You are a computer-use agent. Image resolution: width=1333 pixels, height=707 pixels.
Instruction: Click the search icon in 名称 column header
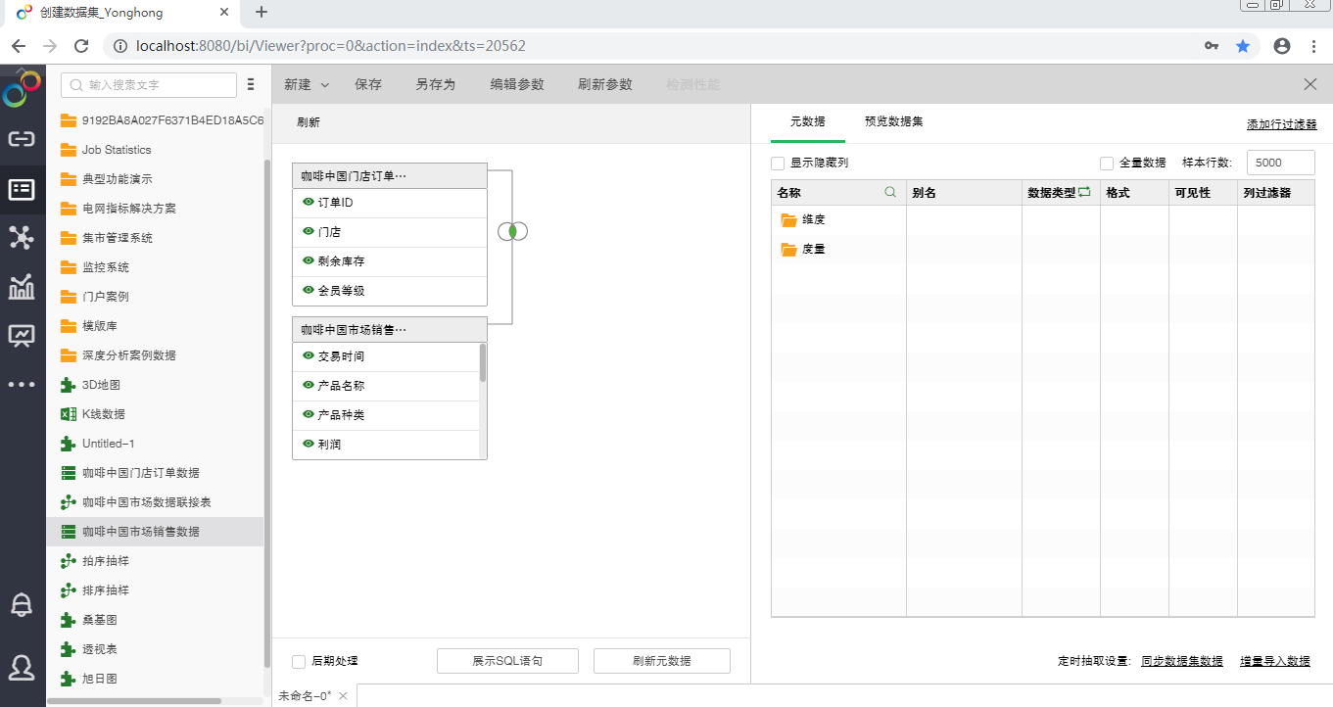click(890, 193)
